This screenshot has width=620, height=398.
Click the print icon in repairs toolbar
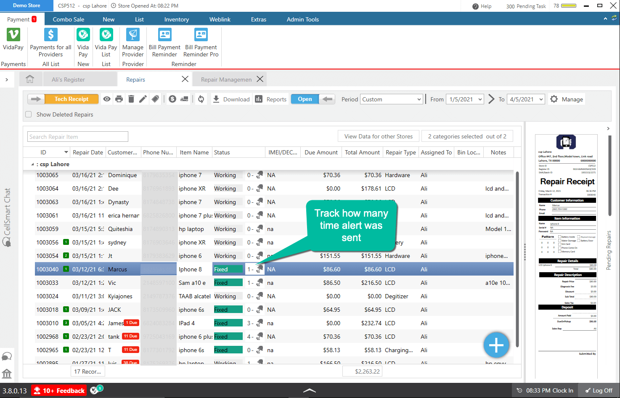[119, 99]
